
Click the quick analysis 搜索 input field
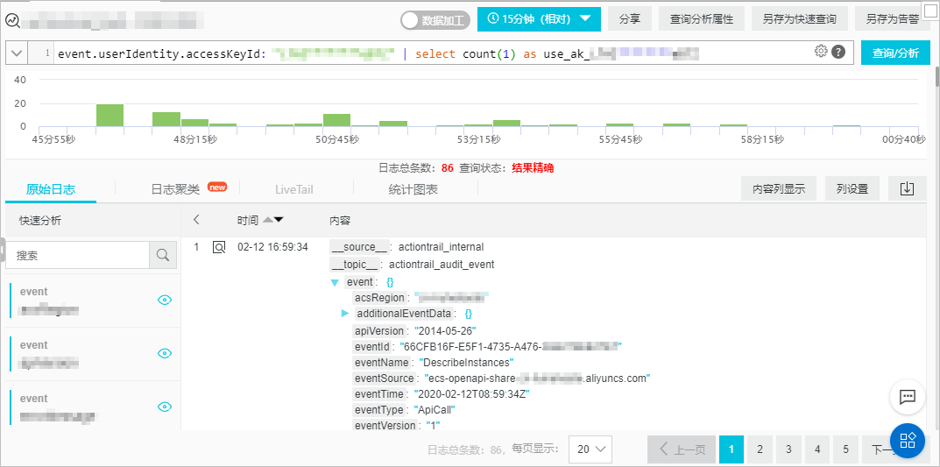pos(77,255)
